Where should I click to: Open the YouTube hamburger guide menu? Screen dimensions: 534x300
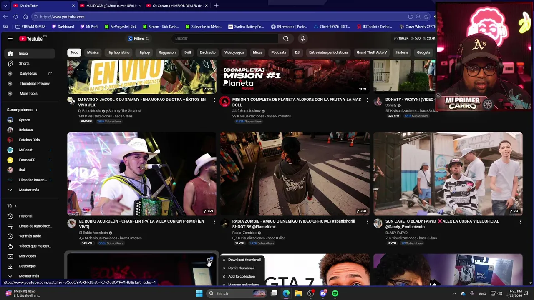[x=10, y=39]
